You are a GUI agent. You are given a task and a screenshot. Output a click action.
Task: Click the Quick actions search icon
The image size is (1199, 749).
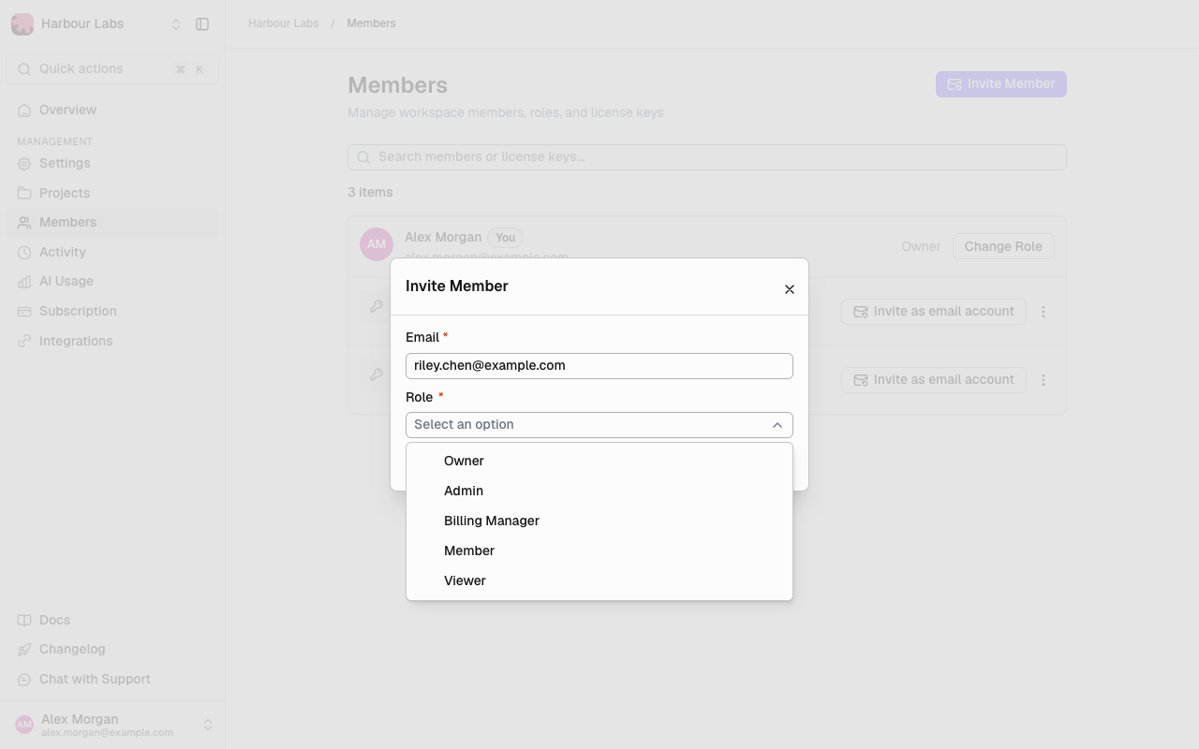tap(24, 69)
